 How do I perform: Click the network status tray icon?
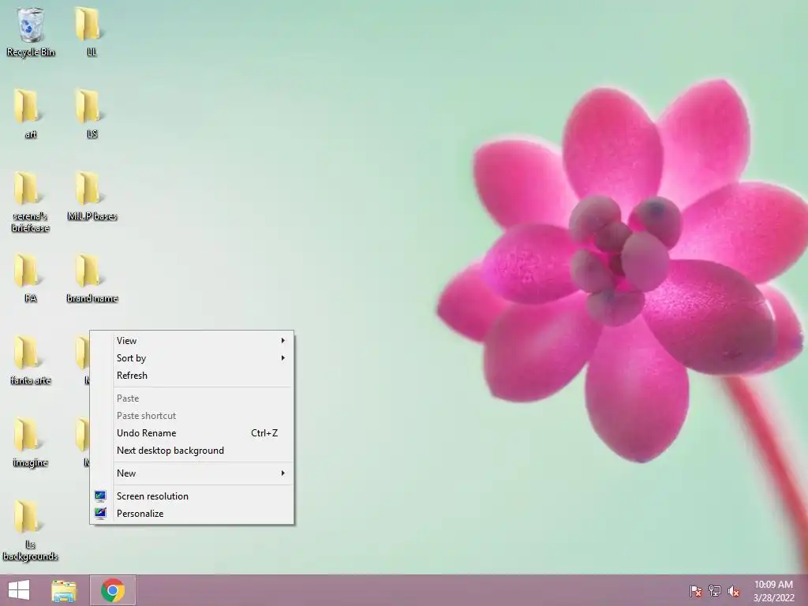[x=715, y=591]
